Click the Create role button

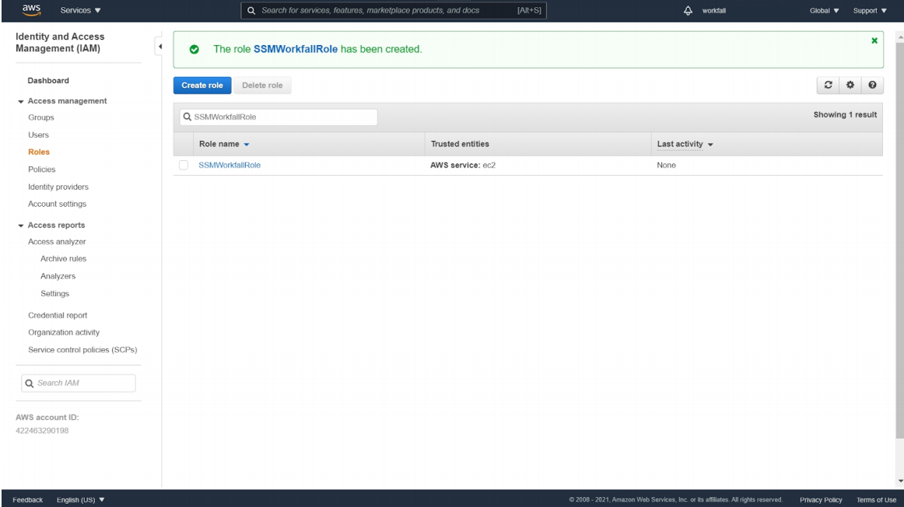click(x=202, y=86)
